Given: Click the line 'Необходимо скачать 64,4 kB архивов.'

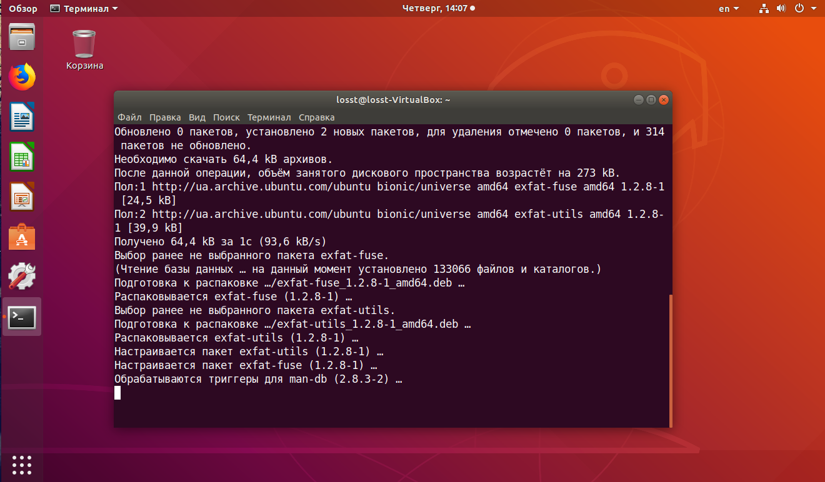Looking at the screenshot, I should pyautogui.click(x=223, y=159).
